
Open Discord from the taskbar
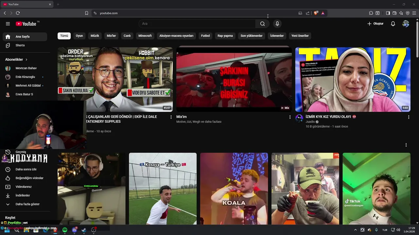click(x=74, y=230)
